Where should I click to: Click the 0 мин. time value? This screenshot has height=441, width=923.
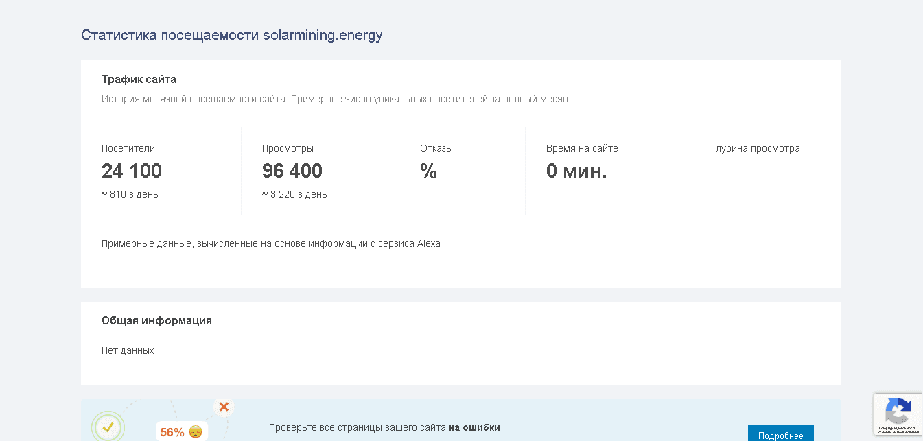(576, 171)
